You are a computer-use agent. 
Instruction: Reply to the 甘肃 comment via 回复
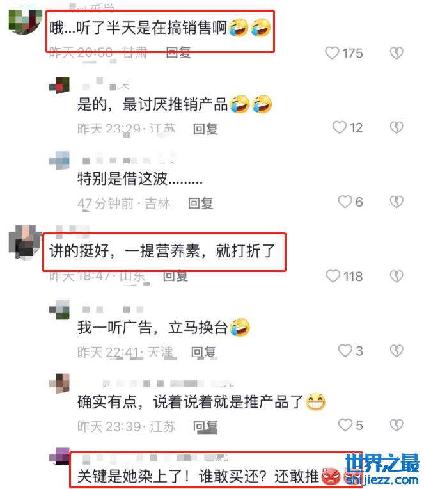(178, 52)
